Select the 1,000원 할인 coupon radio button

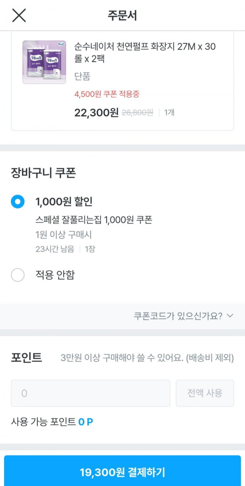click(x=18, y=202)
